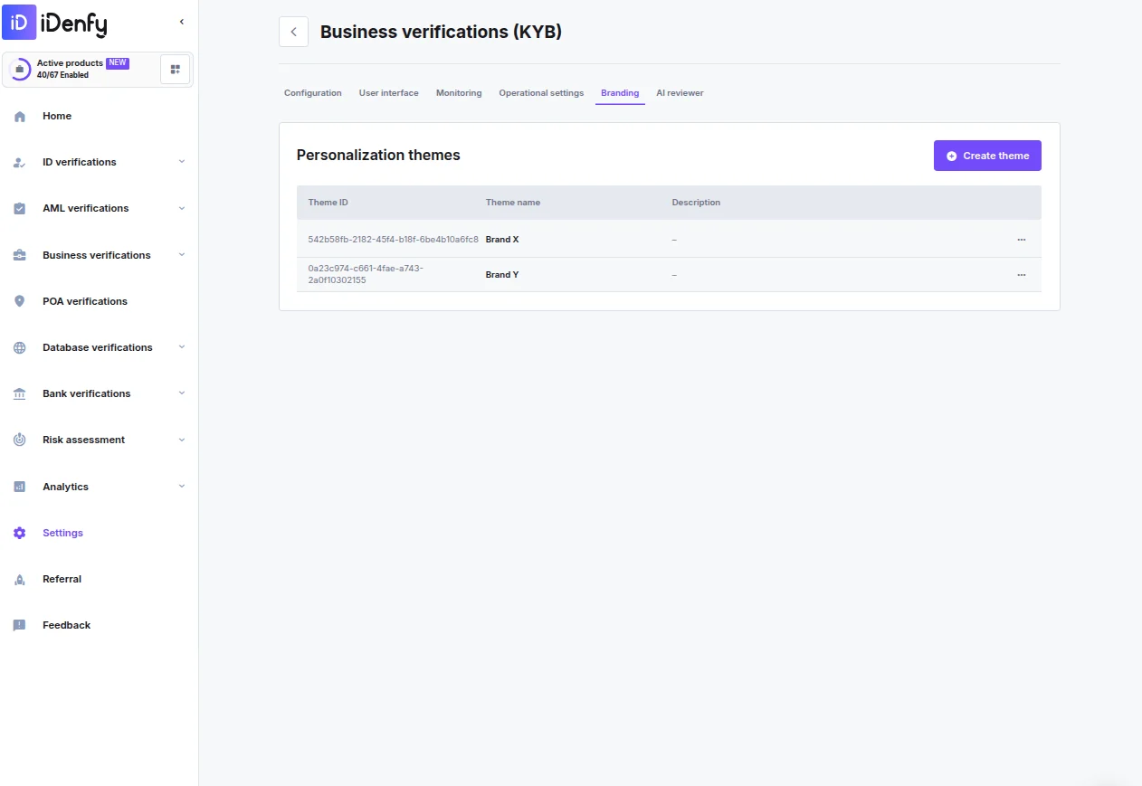This screenshot has height=786, width=1142.
Task: Click the theme ID starting with 0a23c974
Action: tap(366, 275)
